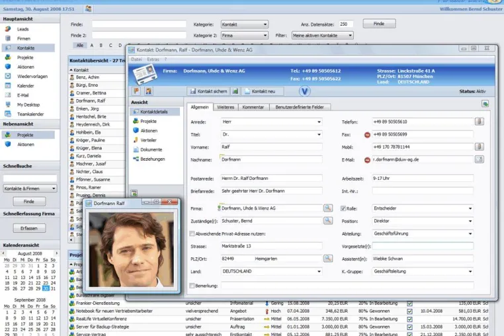Click the round blue V icon

pyautogui.click(x=304, y=91)
